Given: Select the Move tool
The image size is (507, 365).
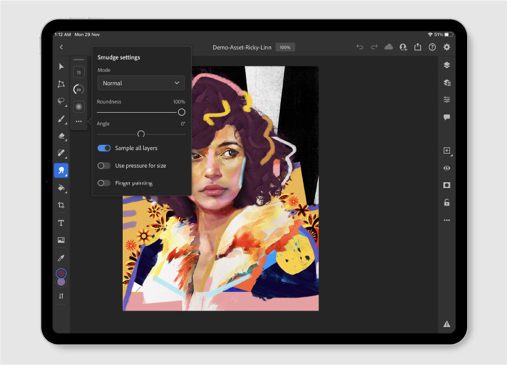Looking at the screenshot, I should click(x=61, y=67).
